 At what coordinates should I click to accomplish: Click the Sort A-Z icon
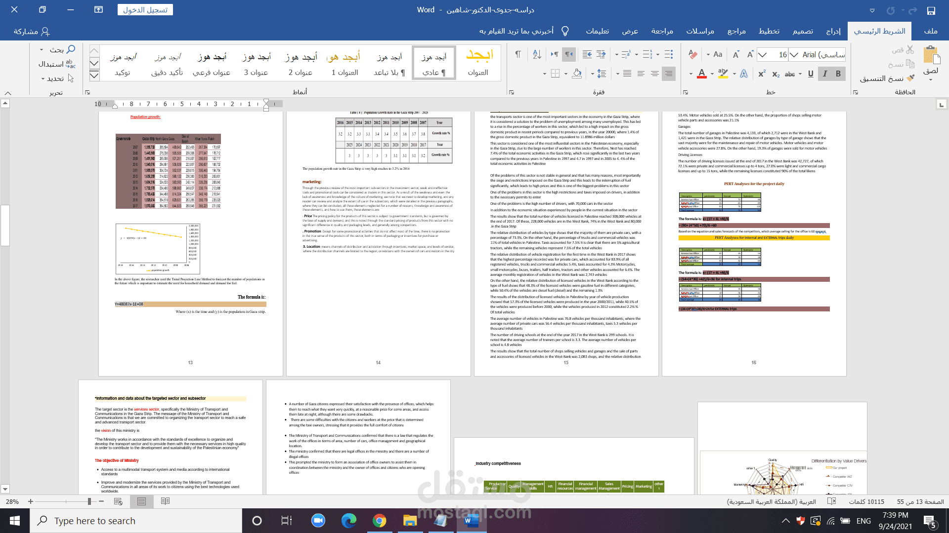pos(537,54)
